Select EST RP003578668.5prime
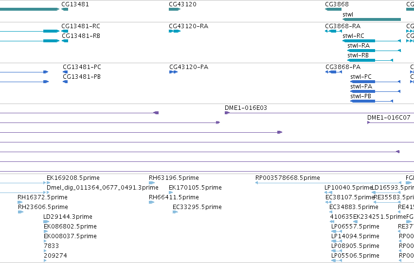Screen dimensions: 414x263 328,183
